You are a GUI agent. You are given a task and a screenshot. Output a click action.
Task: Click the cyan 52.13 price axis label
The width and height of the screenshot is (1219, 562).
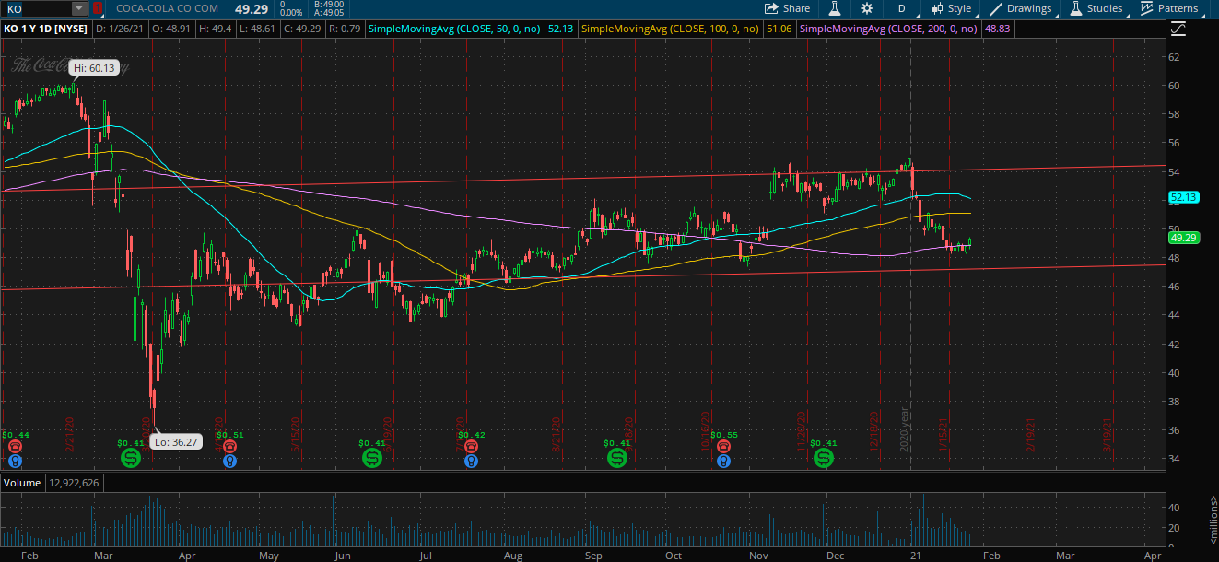pos(1182,197)
